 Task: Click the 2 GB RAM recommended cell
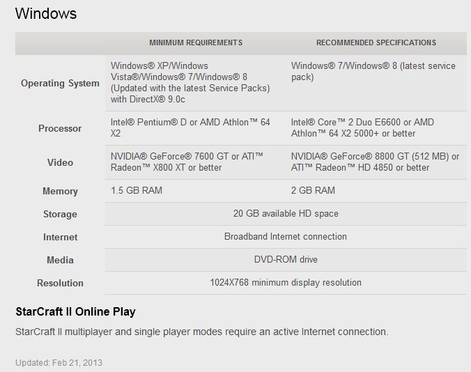313,190
